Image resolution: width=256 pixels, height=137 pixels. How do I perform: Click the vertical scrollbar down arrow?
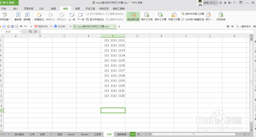tap(251, 130)
